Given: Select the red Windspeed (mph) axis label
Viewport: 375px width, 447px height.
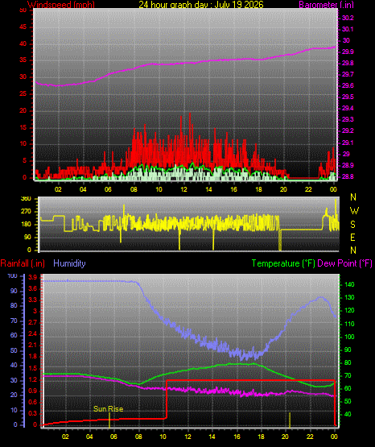Looking at the screenshot, I should coord(61,5).
